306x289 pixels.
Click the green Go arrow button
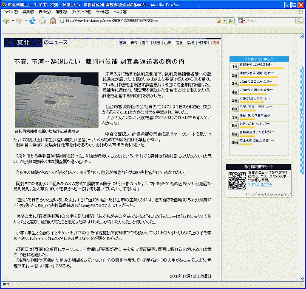[231, 21]
